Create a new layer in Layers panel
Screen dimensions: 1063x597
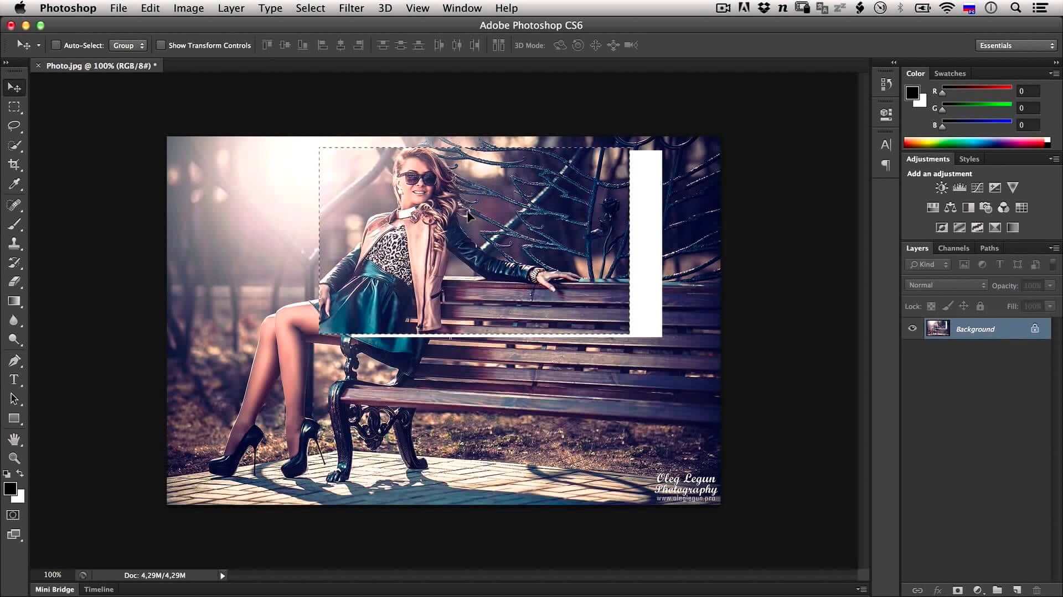click(1017, 590)
